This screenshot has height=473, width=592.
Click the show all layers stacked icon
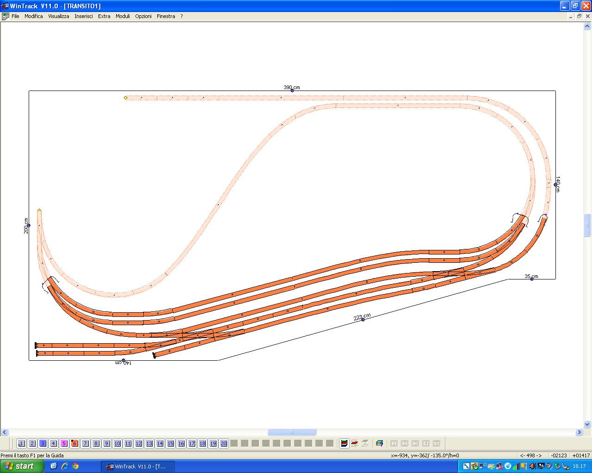point(344,443)
